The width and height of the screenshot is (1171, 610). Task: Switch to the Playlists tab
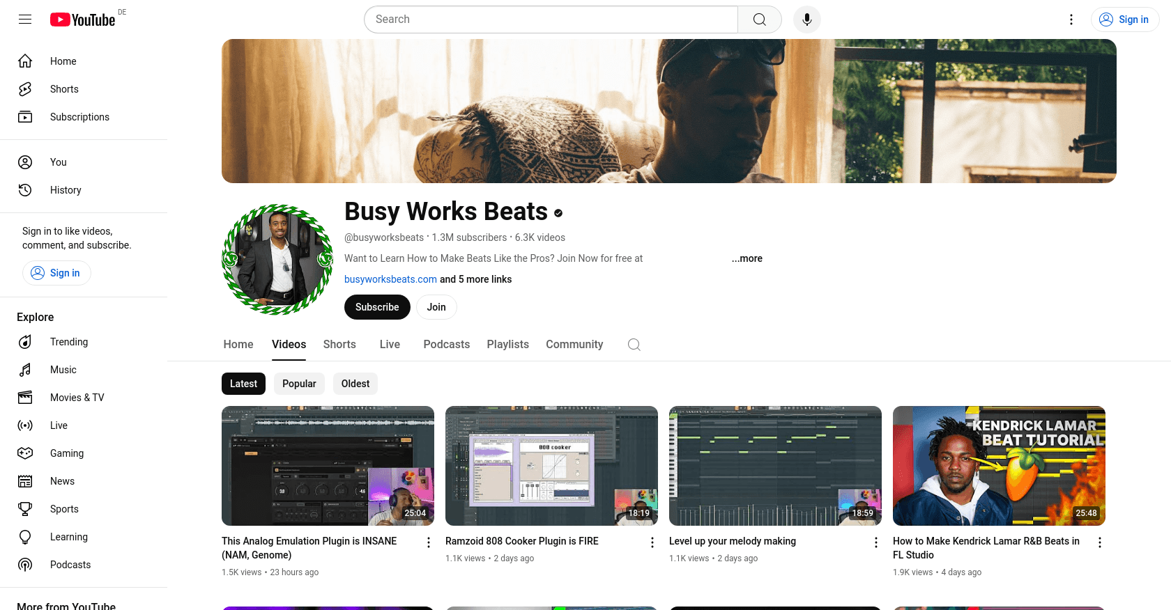tap(507, 345)
